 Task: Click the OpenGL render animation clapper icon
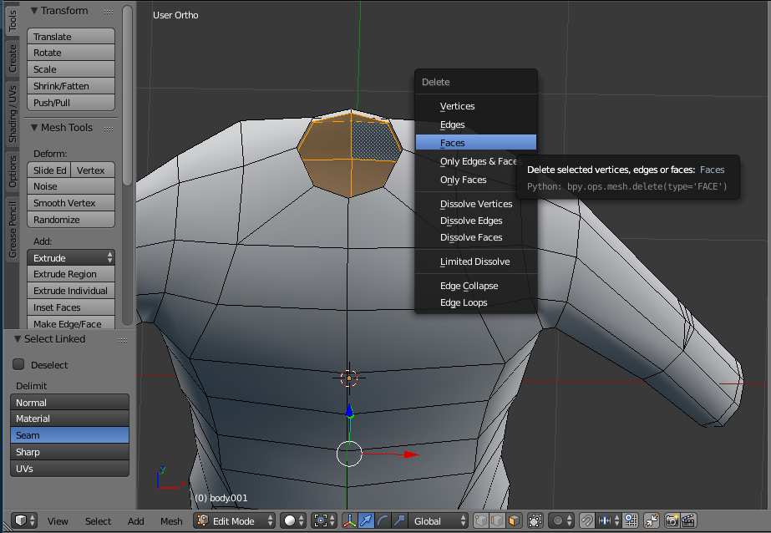point(688,520)
